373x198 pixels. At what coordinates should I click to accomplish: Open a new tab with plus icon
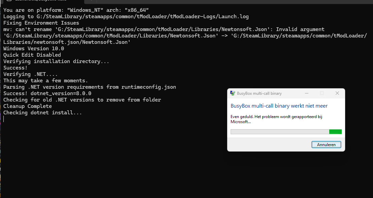(x=91, y=1)
